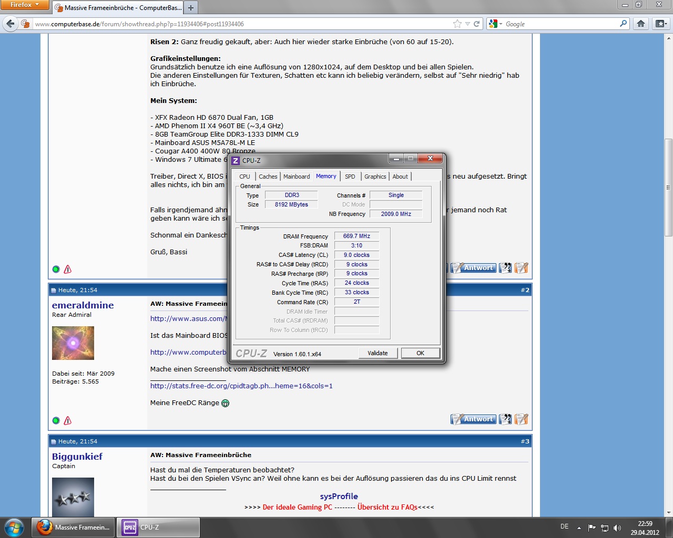Switch to the CPU tab in CPU-Z
Screen dimensions: 673x538
coord(244,177)
